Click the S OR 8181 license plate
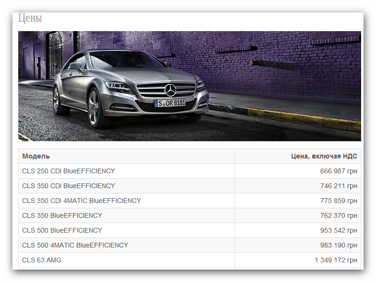Screen dimensions: 376x282 [170, 103]
